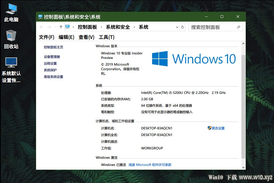
Task: Click the 64 位操作系统 system type text
Action: click(167, 106)
